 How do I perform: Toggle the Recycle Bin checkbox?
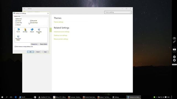[x=31, y=21]
